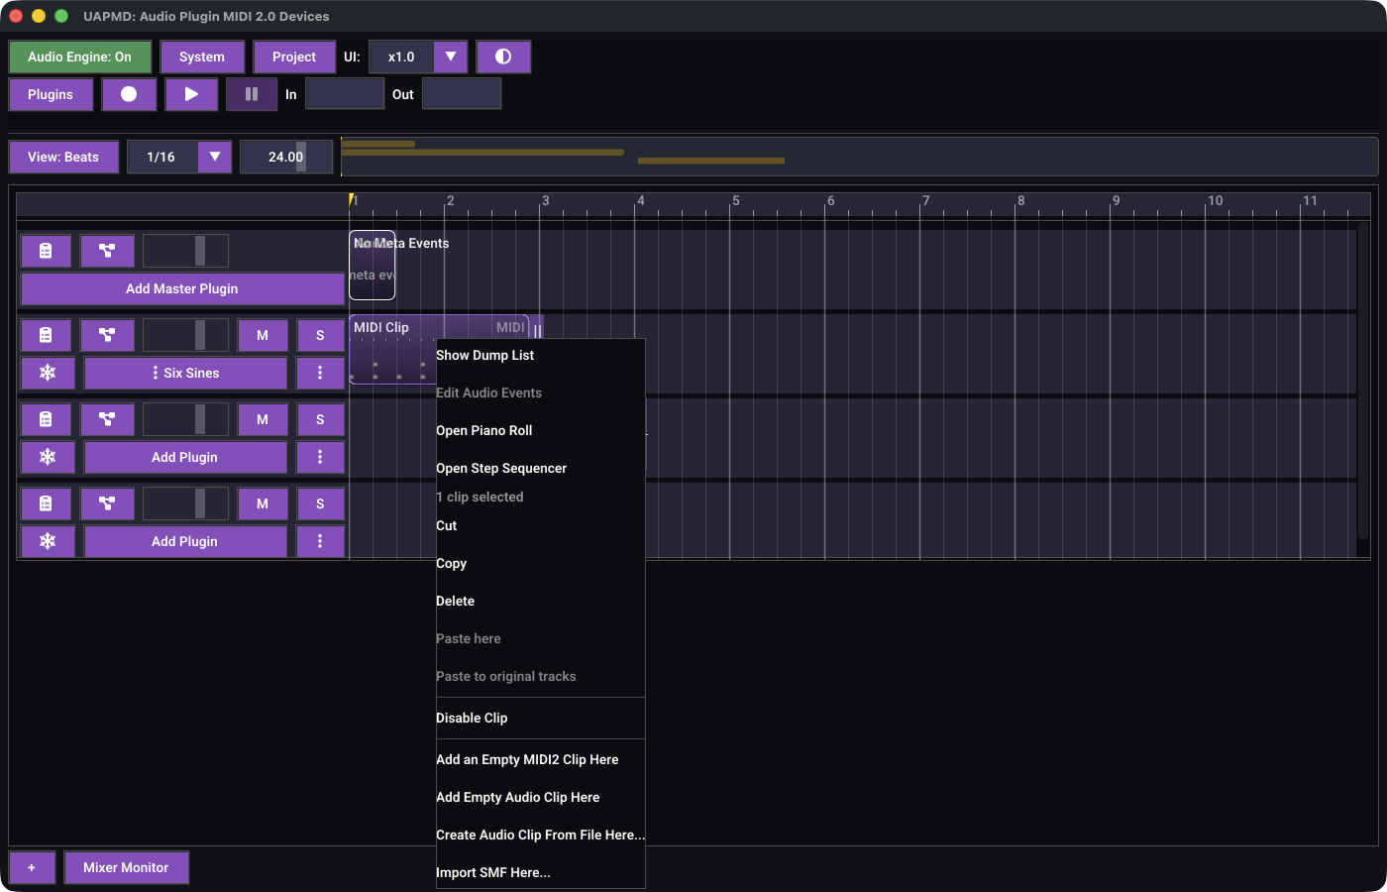Mute the Six Sines track
This screenshot has width=1387, height=892.
coord(263,335)
